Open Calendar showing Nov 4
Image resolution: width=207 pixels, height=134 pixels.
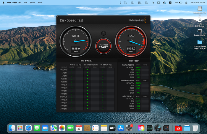tap(79, 128)
